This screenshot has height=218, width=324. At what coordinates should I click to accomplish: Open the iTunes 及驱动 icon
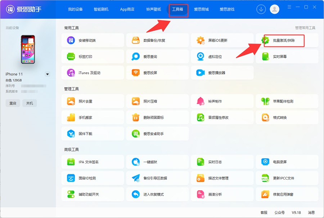coord(71,73)
